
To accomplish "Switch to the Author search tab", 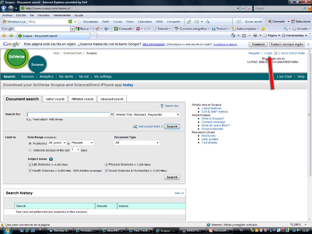I will click(x=55, y=99).
